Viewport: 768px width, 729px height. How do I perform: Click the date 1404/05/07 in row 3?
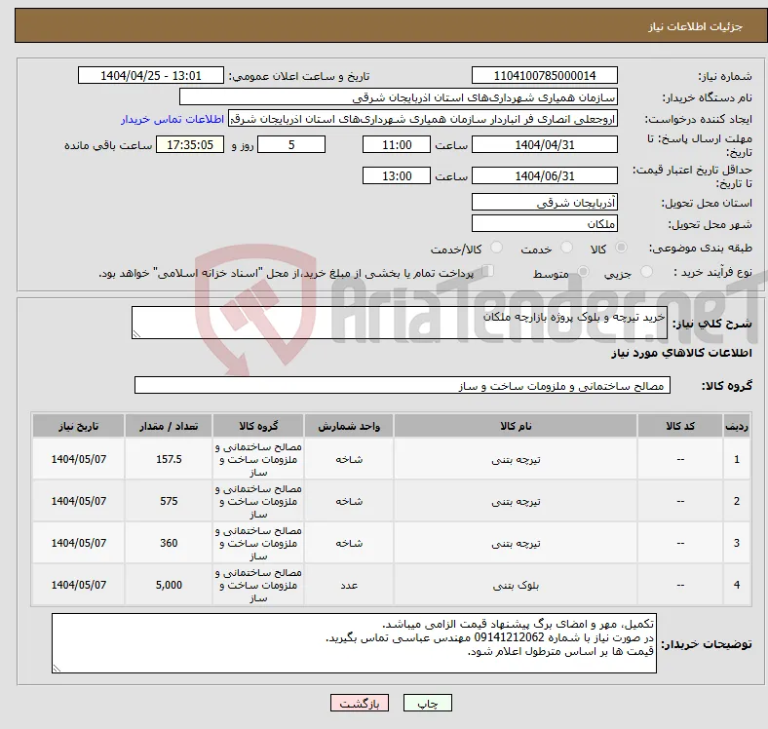[78, 543]
